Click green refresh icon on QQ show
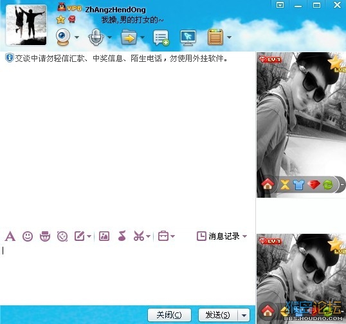This screenshot has height=324, width=346. pyautogui.click(x=328, y=185)
